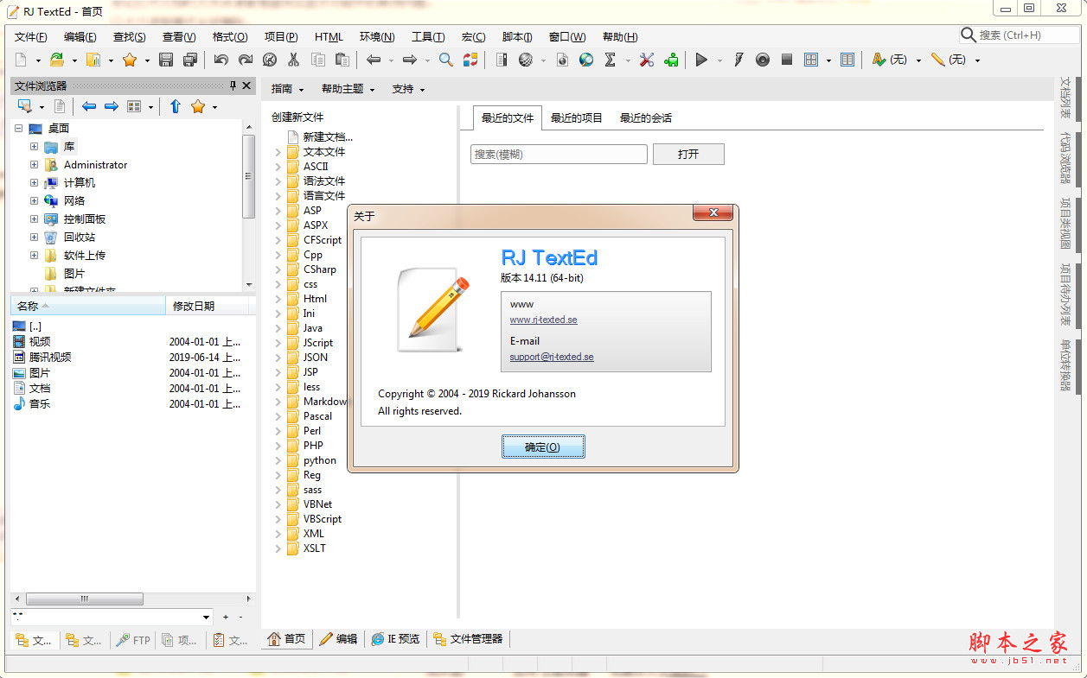Toggle the pin on 文件浏览器 panel

(233, 86)
